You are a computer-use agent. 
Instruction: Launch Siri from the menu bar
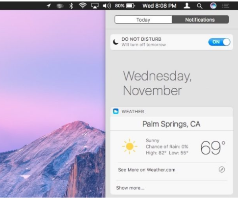(x=213, y=6)
